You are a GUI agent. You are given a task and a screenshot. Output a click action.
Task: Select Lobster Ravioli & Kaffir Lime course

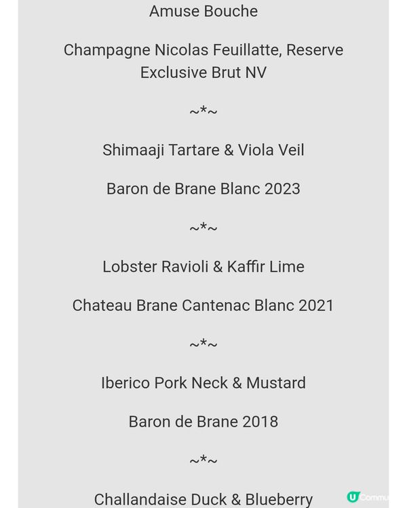coord(203,266)
